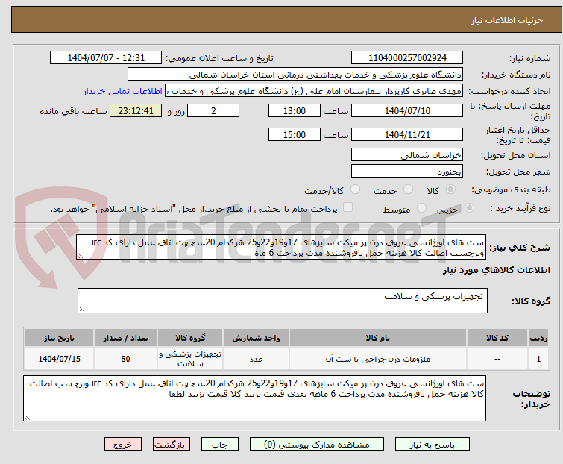
Task: Click the announcement date field 1404/07/07 - 12:31
Action: point(106,58)
